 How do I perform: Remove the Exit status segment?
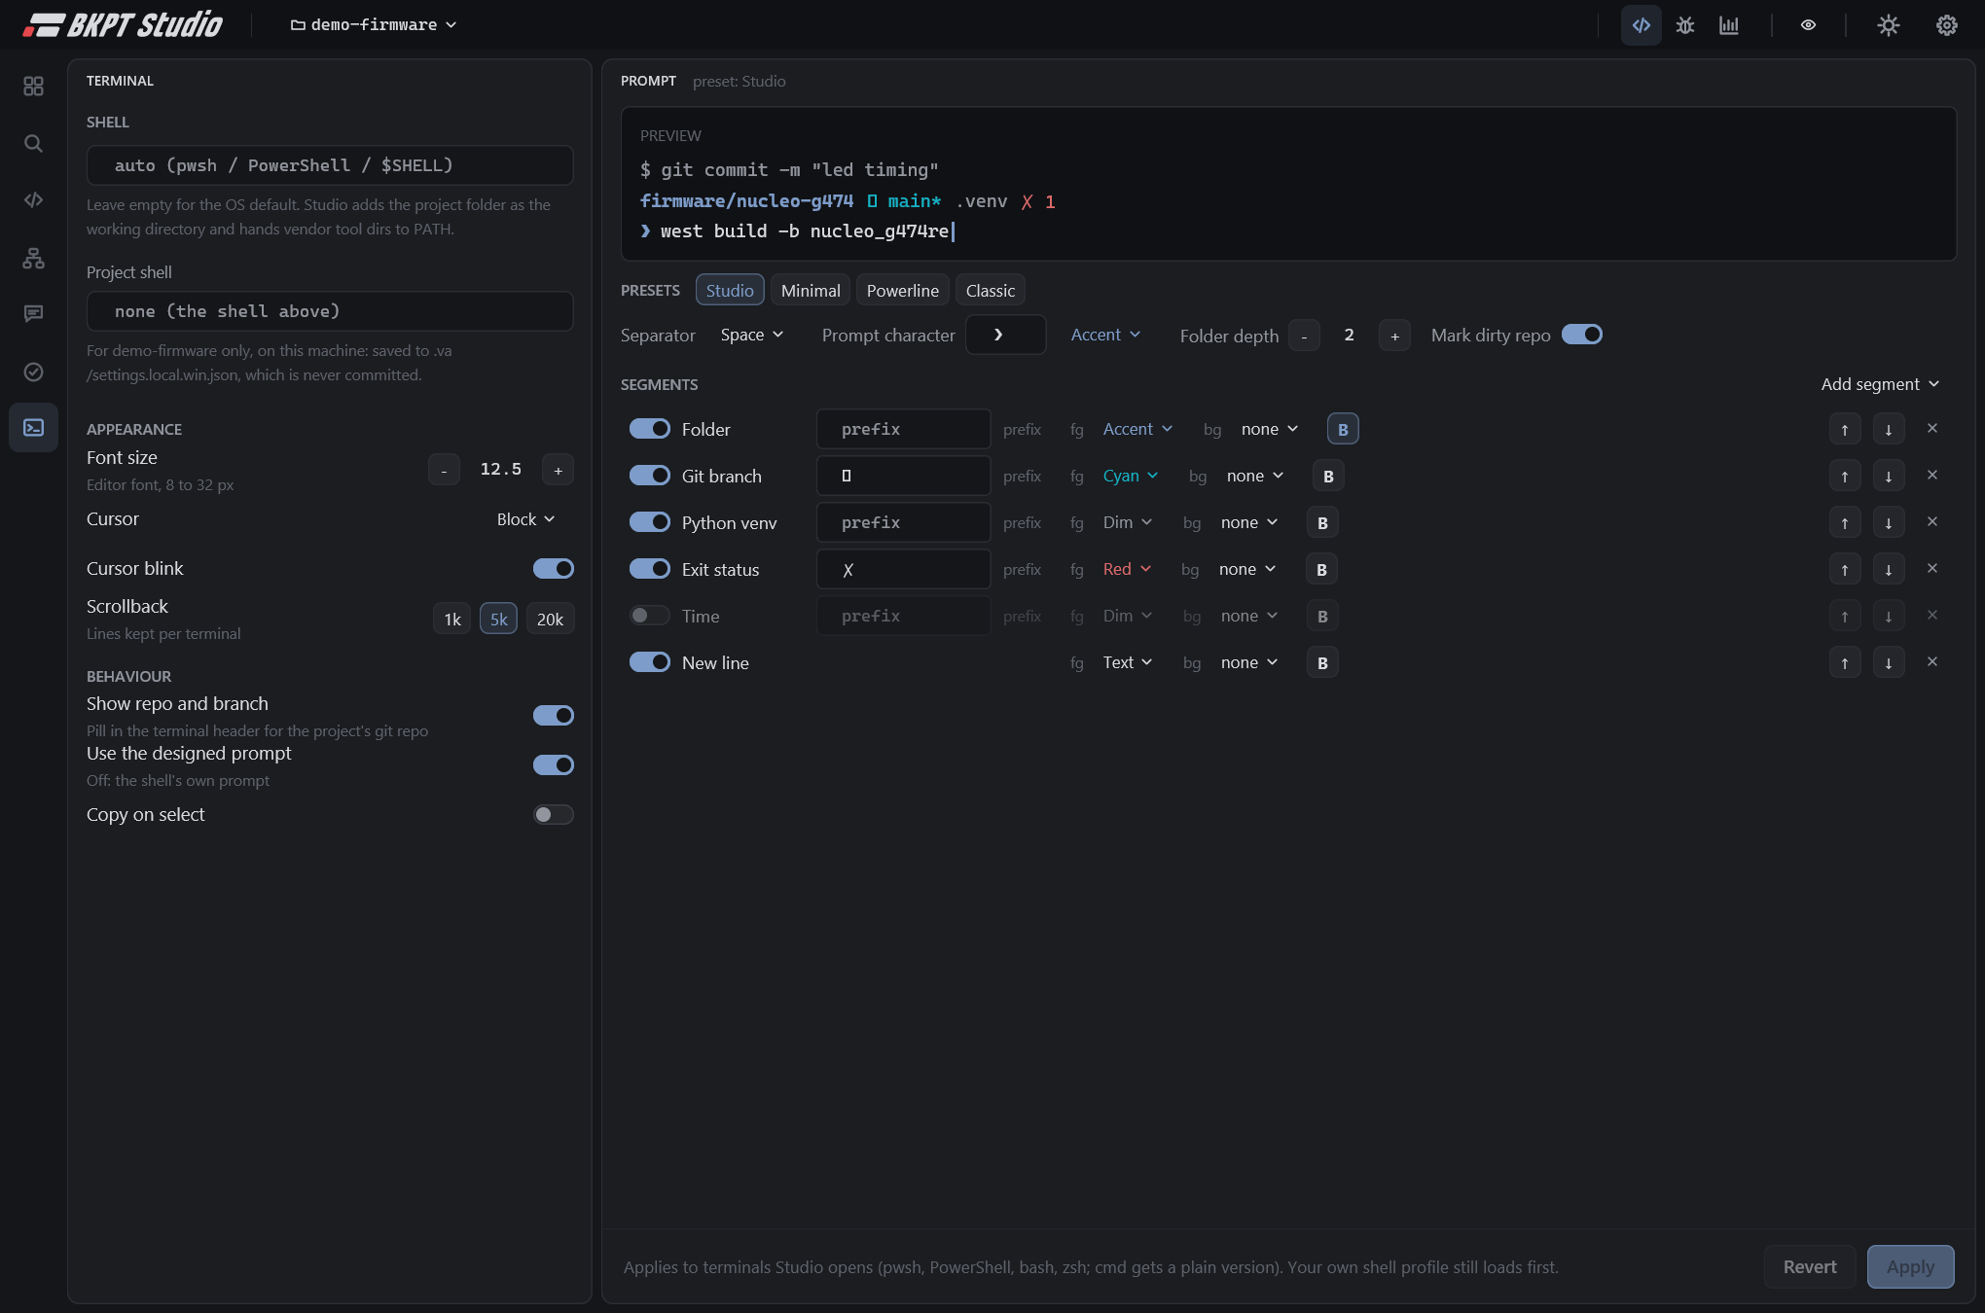(x=1932, y=568)
